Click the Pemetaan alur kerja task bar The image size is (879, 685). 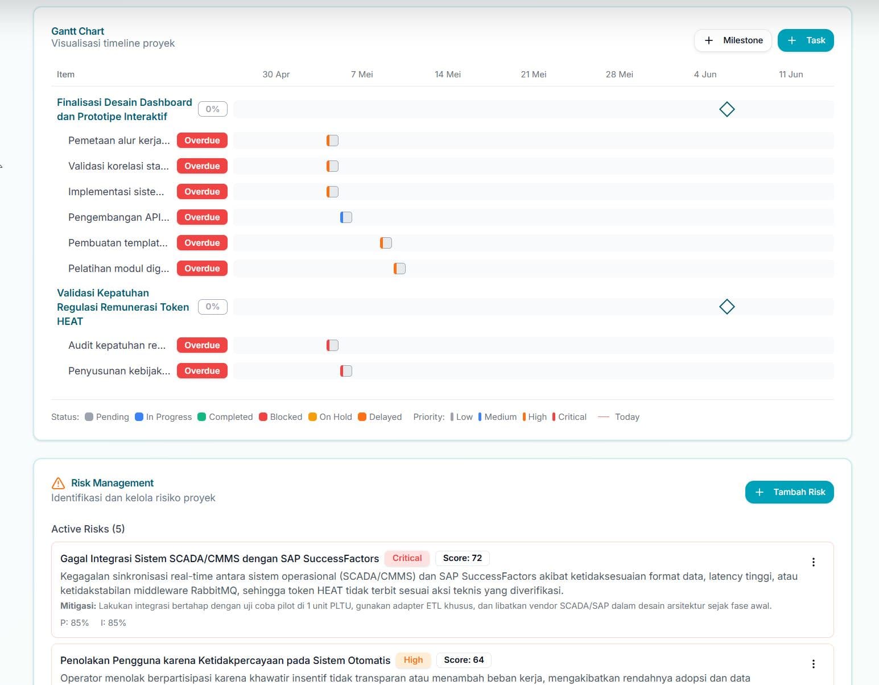(332, 141)
